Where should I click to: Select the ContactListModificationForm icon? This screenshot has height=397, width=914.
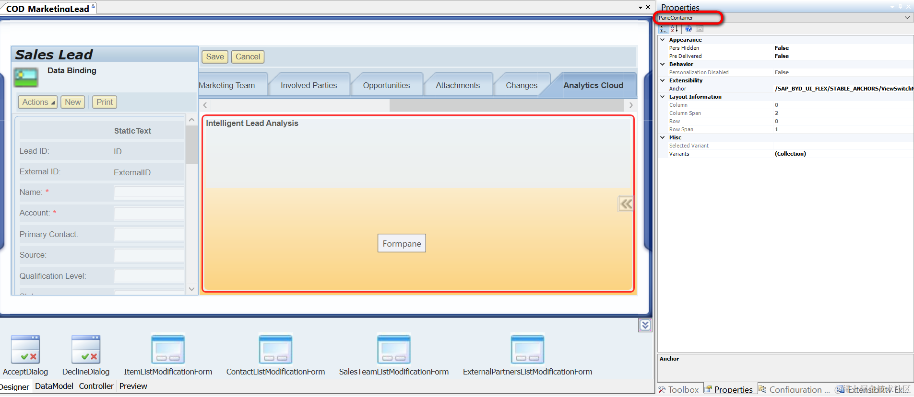tap(275, 350)
